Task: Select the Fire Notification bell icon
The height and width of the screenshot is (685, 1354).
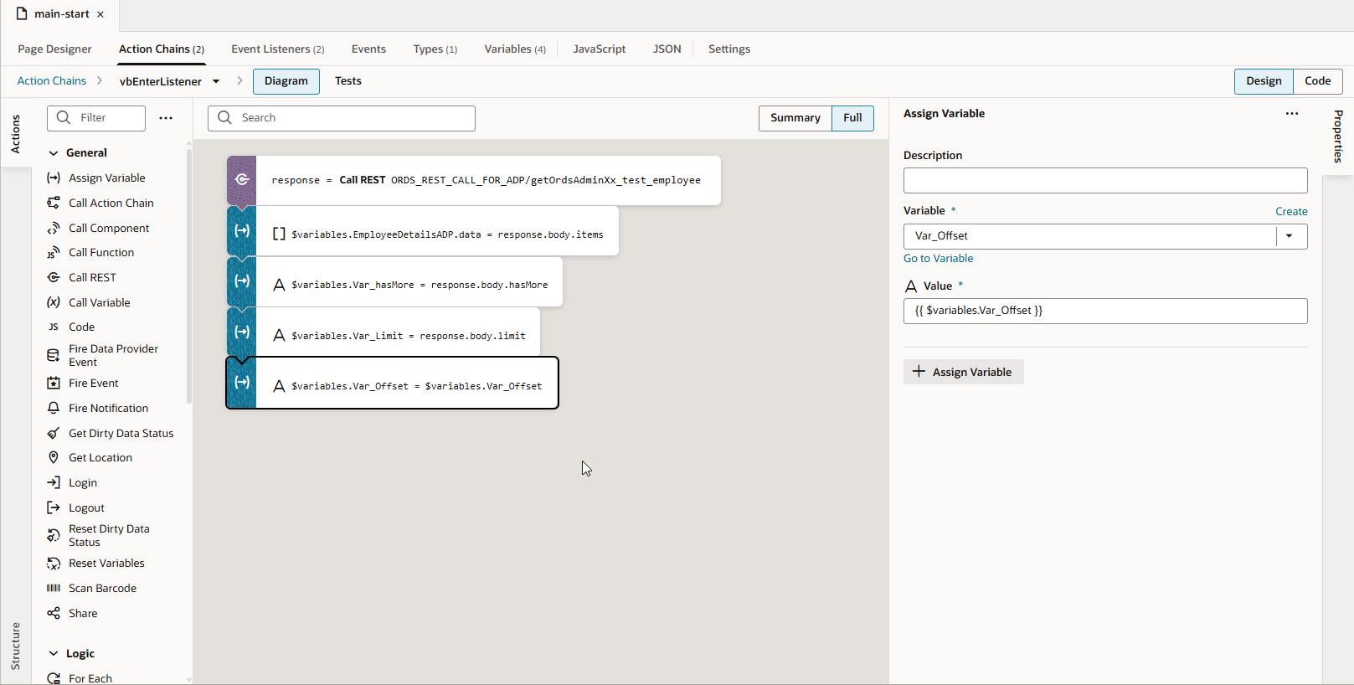Action: 54,409
